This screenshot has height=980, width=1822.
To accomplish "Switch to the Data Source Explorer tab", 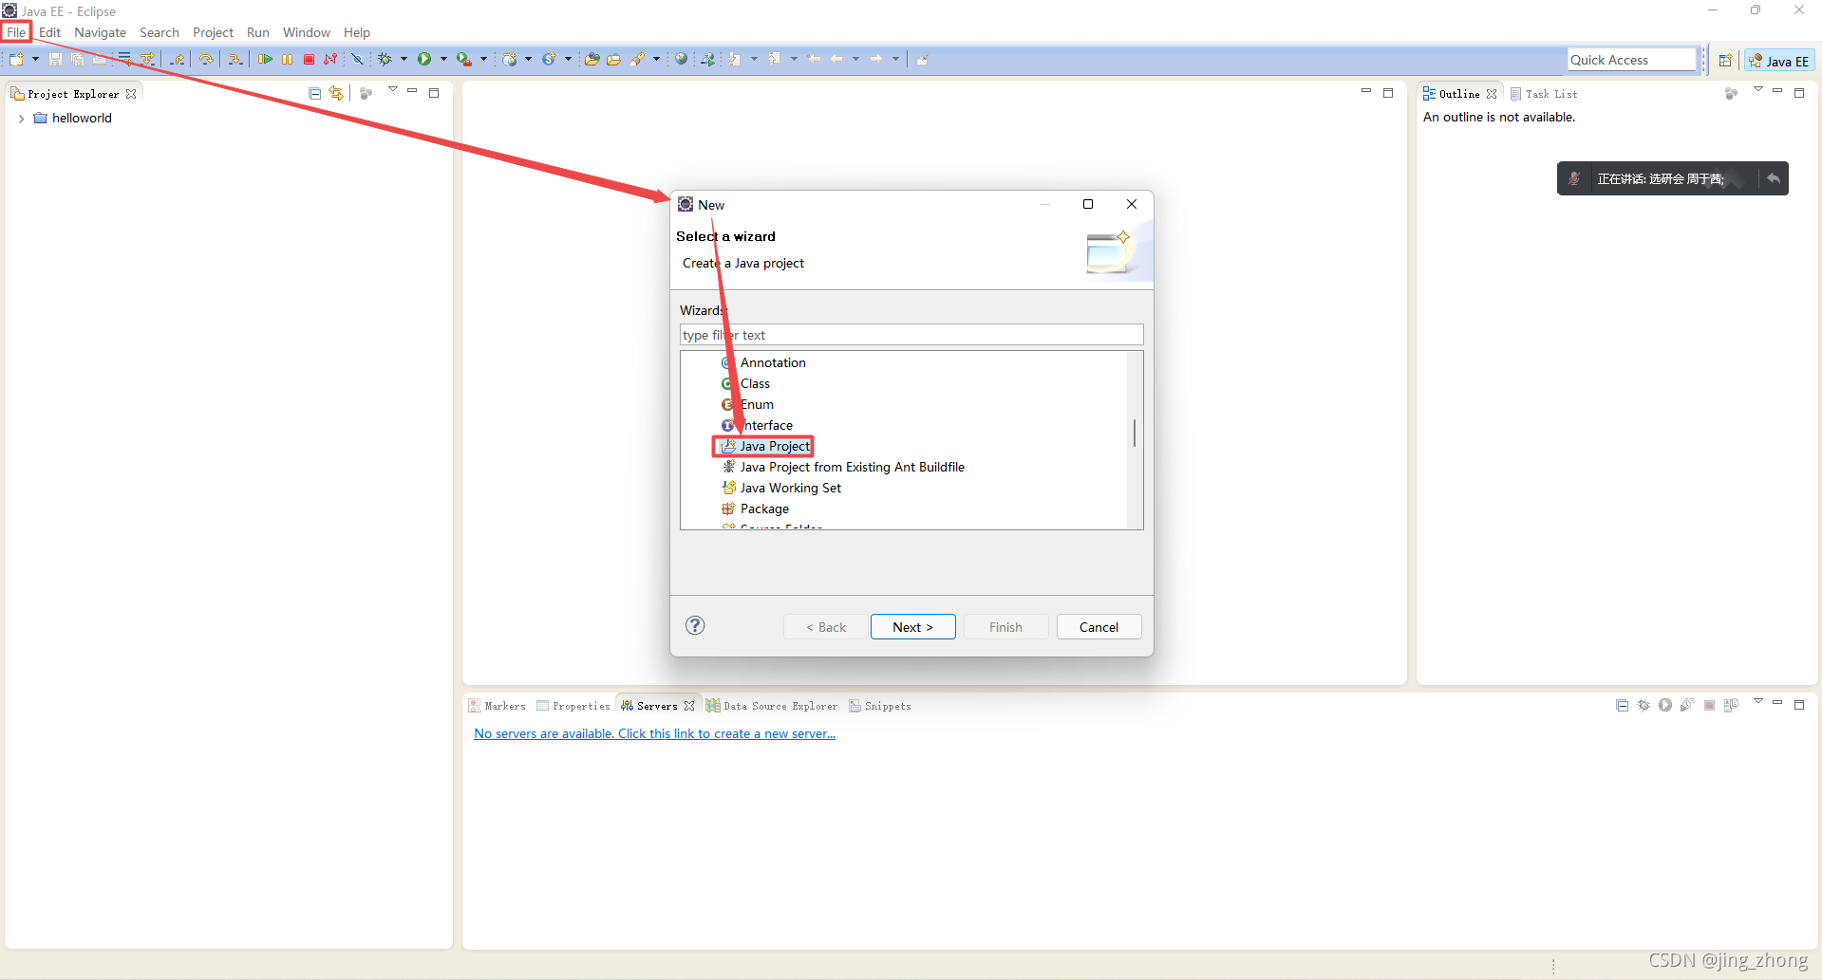I will pyautogui.click(x=772, y=706).
